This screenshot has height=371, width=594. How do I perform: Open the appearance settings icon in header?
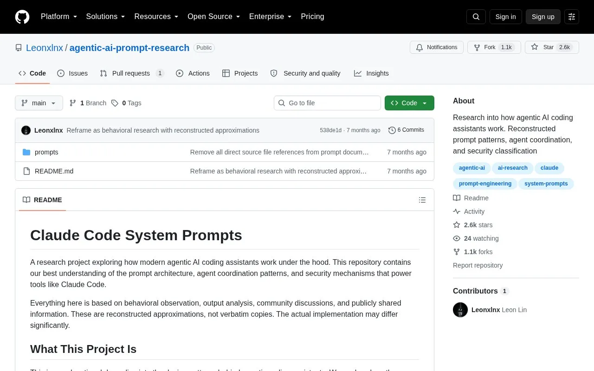(572, 17)
